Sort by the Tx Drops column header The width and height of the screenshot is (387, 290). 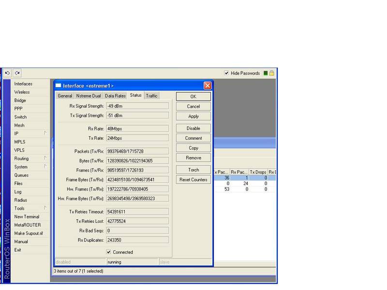[x=258, y=172]
